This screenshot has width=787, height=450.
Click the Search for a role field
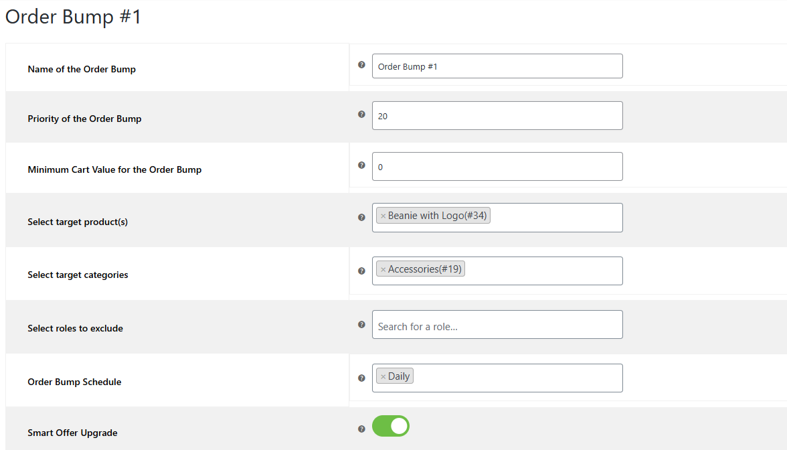tap(497, 324)
